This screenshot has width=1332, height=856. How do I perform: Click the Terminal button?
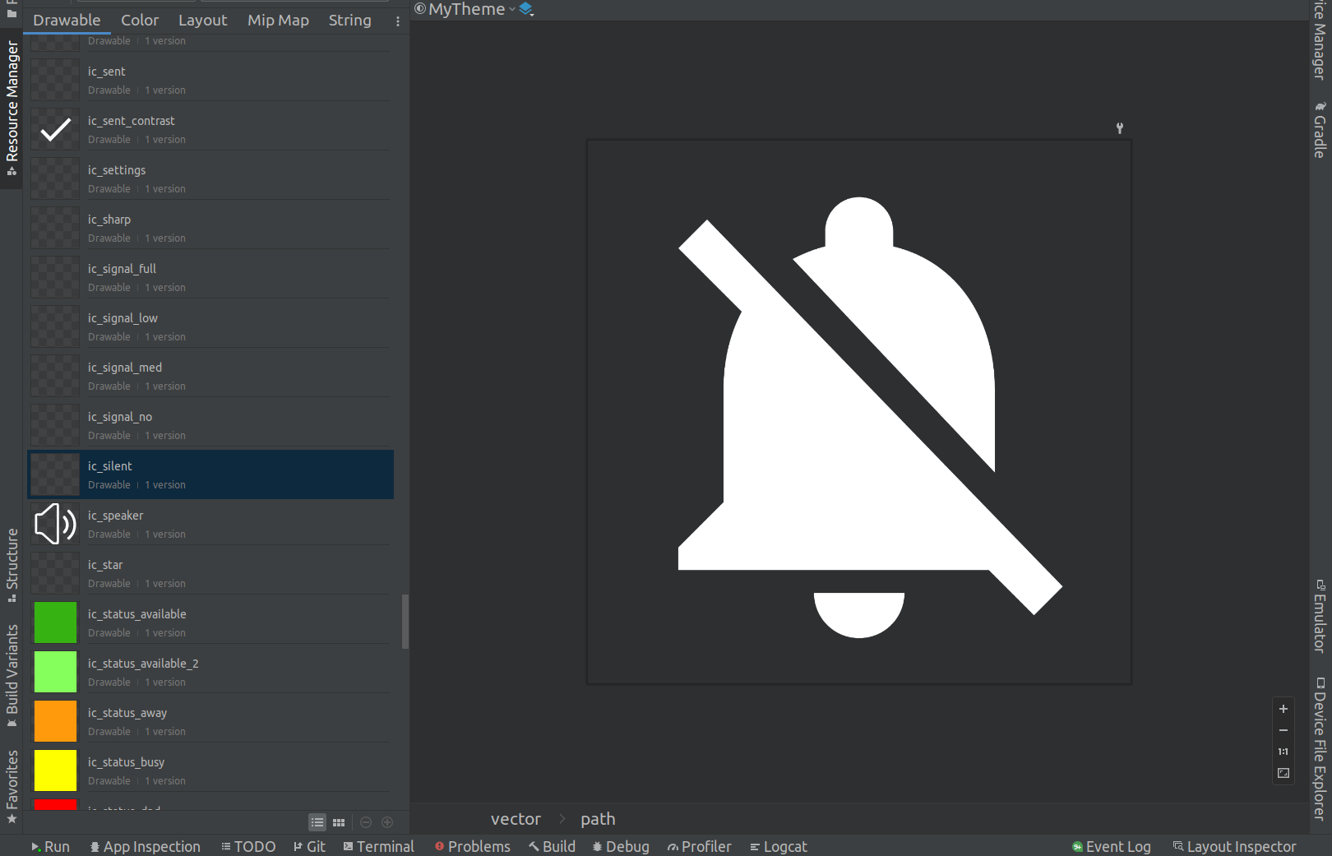tap(378, 846)
